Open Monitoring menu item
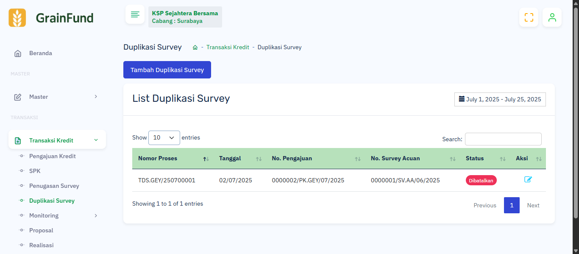The width and height of the screenshot is (579, 254). pyautogui.click(x=44, y=215)
